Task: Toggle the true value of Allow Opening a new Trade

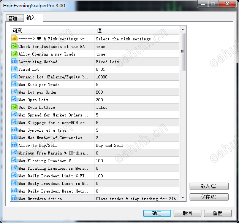Action: [x=137, y=54]
